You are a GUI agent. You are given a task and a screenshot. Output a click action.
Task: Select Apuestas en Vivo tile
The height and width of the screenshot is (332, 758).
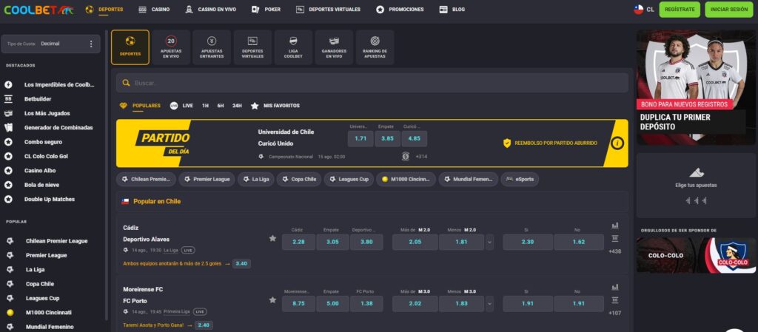[171, 47]
